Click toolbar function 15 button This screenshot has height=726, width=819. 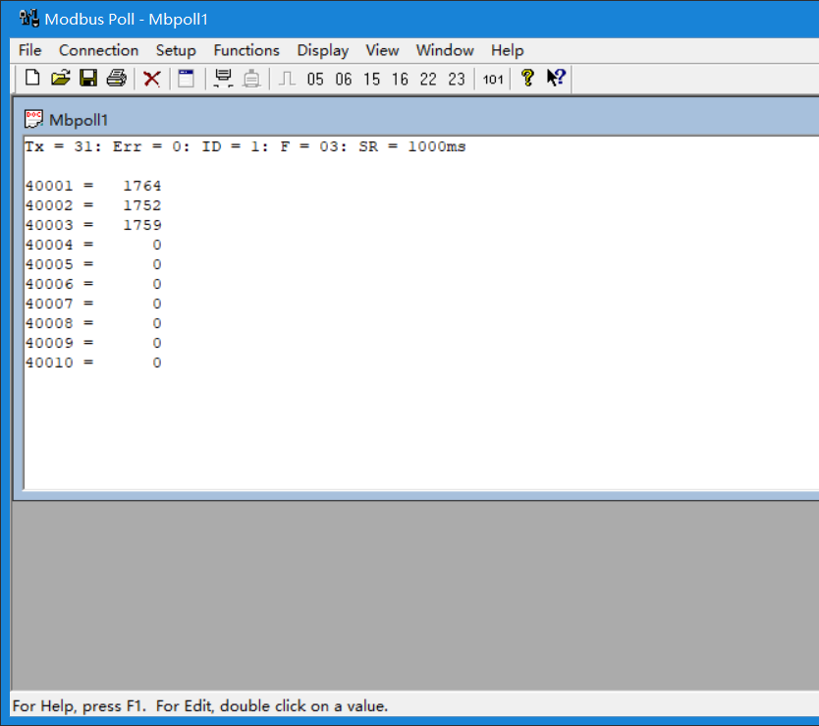(371, 79)
